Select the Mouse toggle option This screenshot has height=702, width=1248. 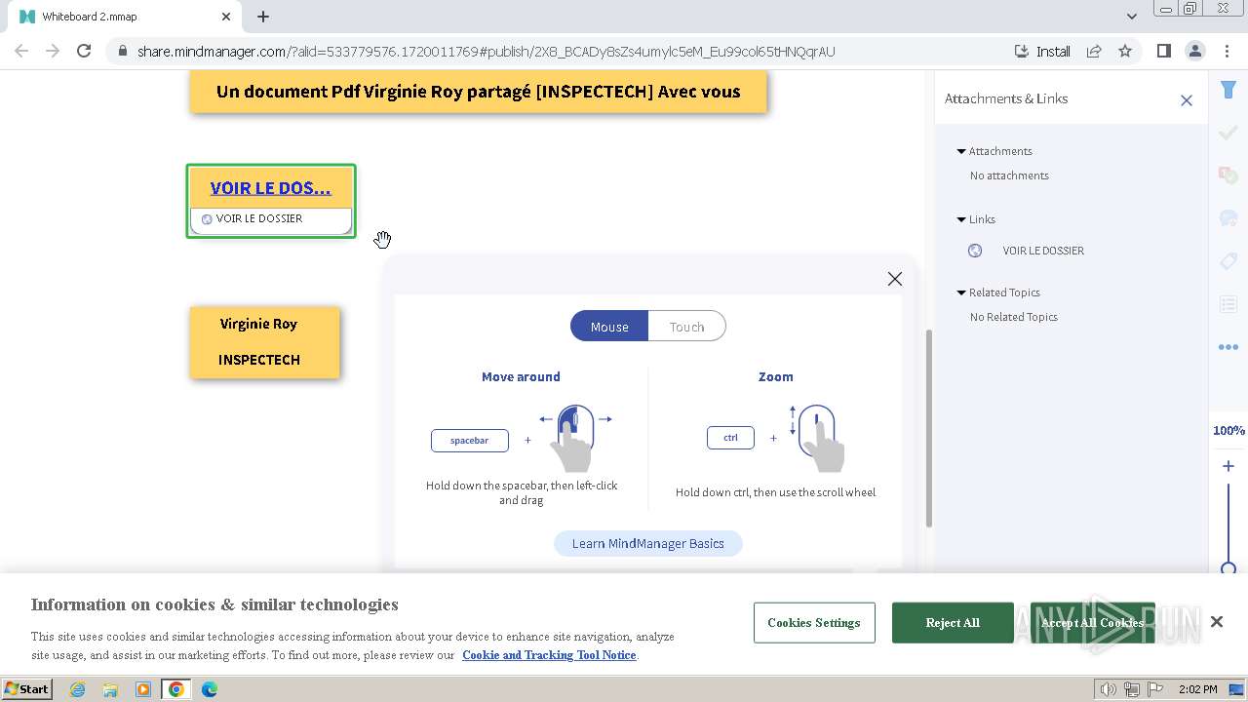[x=609, y=327]
